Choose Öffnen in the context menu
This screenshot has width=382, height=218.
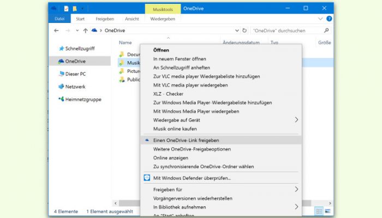[221, 50]
